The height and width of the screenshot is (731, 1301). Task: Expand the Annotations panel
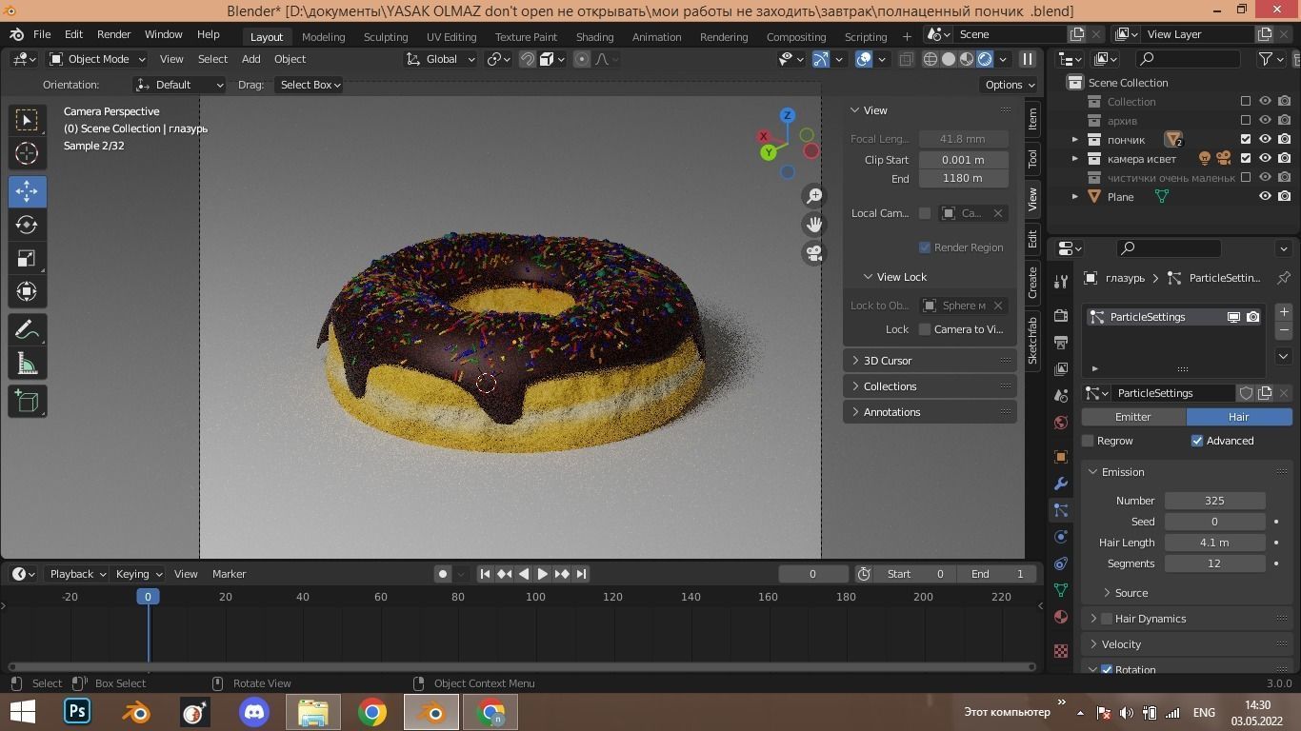[930, 412]
